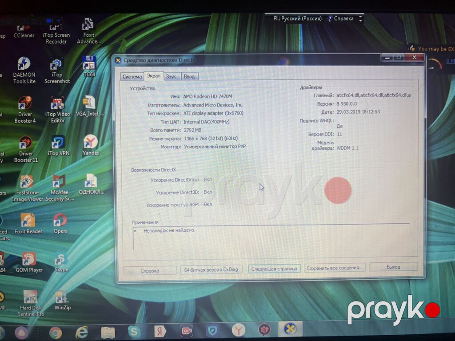Open iTop Video Editor icon
The width and height of the screenshot is (455, 341).
tap(57, 110)
